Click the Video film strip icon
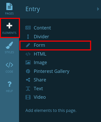Viewport: 101px width, 122px height. coord(28,97)
